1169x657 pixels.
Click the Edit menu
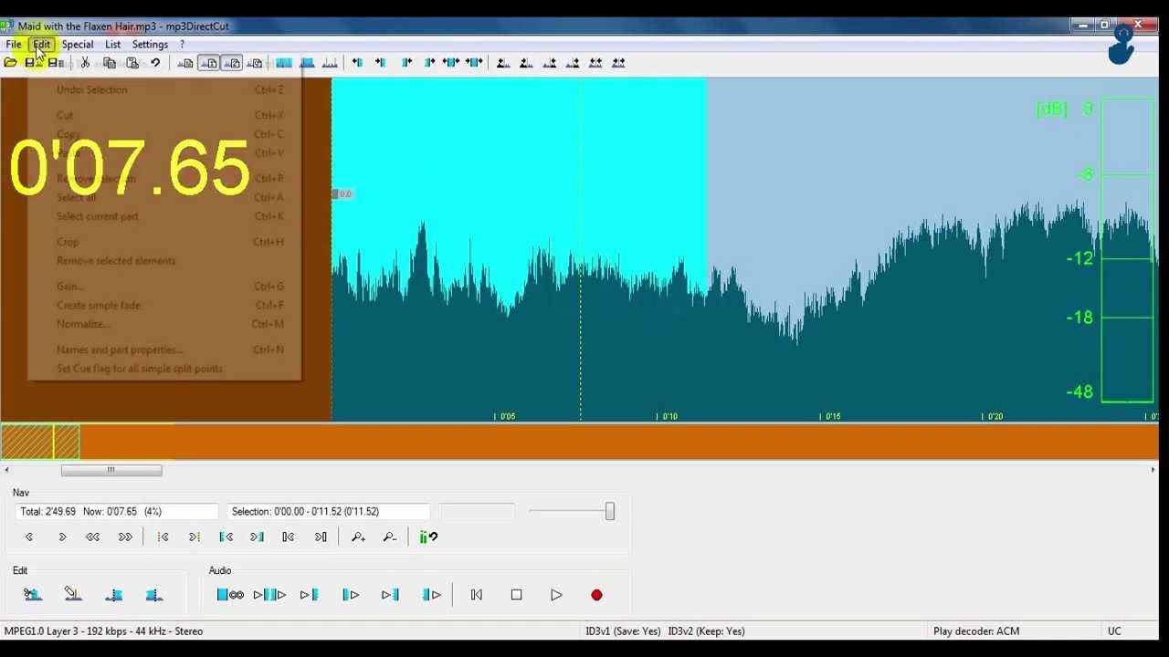[42, 44]
